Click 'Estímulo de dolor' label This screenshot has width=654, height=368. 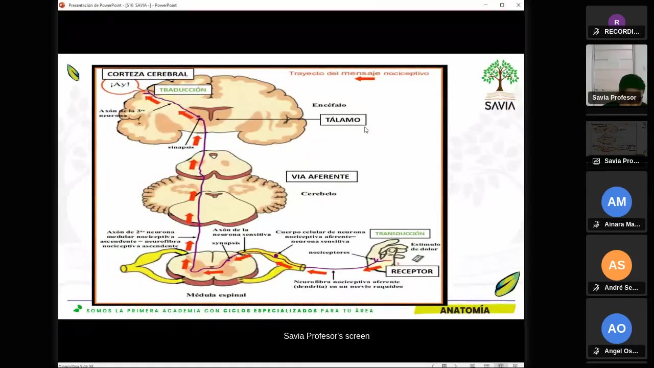tap(425, 247)
